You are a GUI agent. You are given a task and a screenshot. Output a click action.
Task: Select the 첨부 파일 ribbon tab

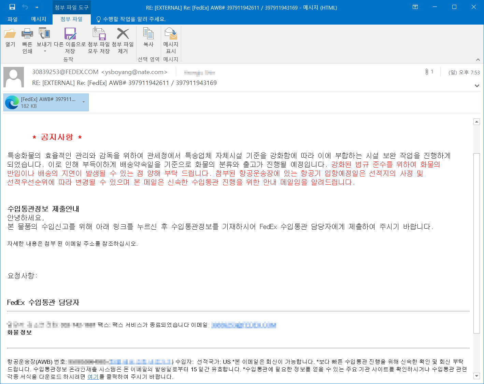(72, 19)
